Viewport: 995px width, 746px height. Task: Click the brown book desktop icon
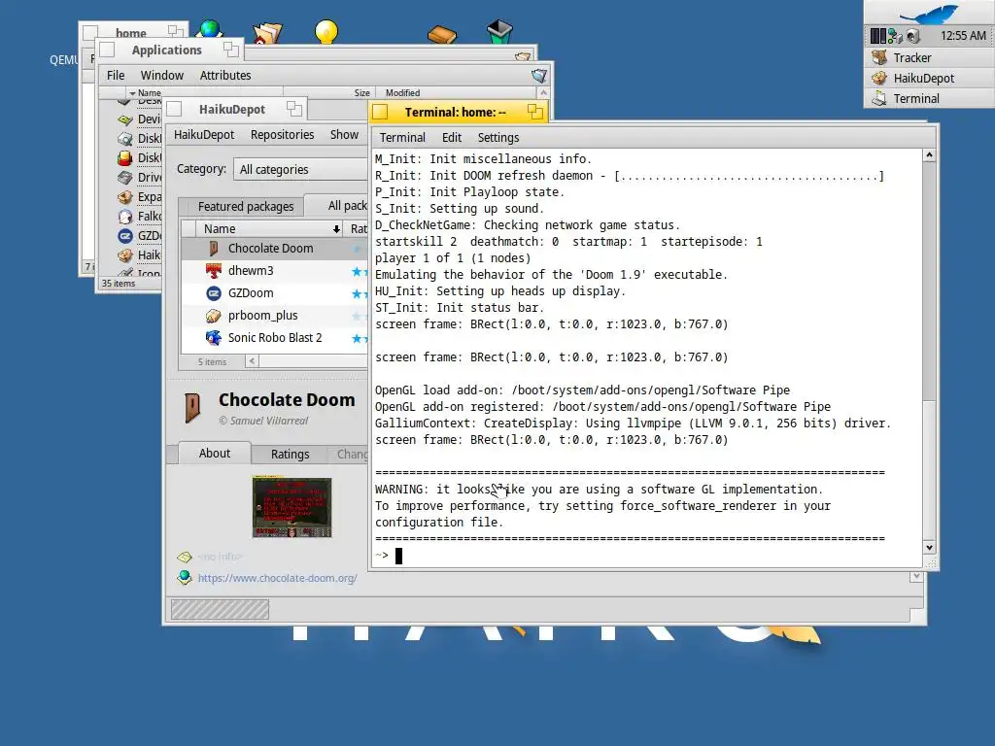442,34
